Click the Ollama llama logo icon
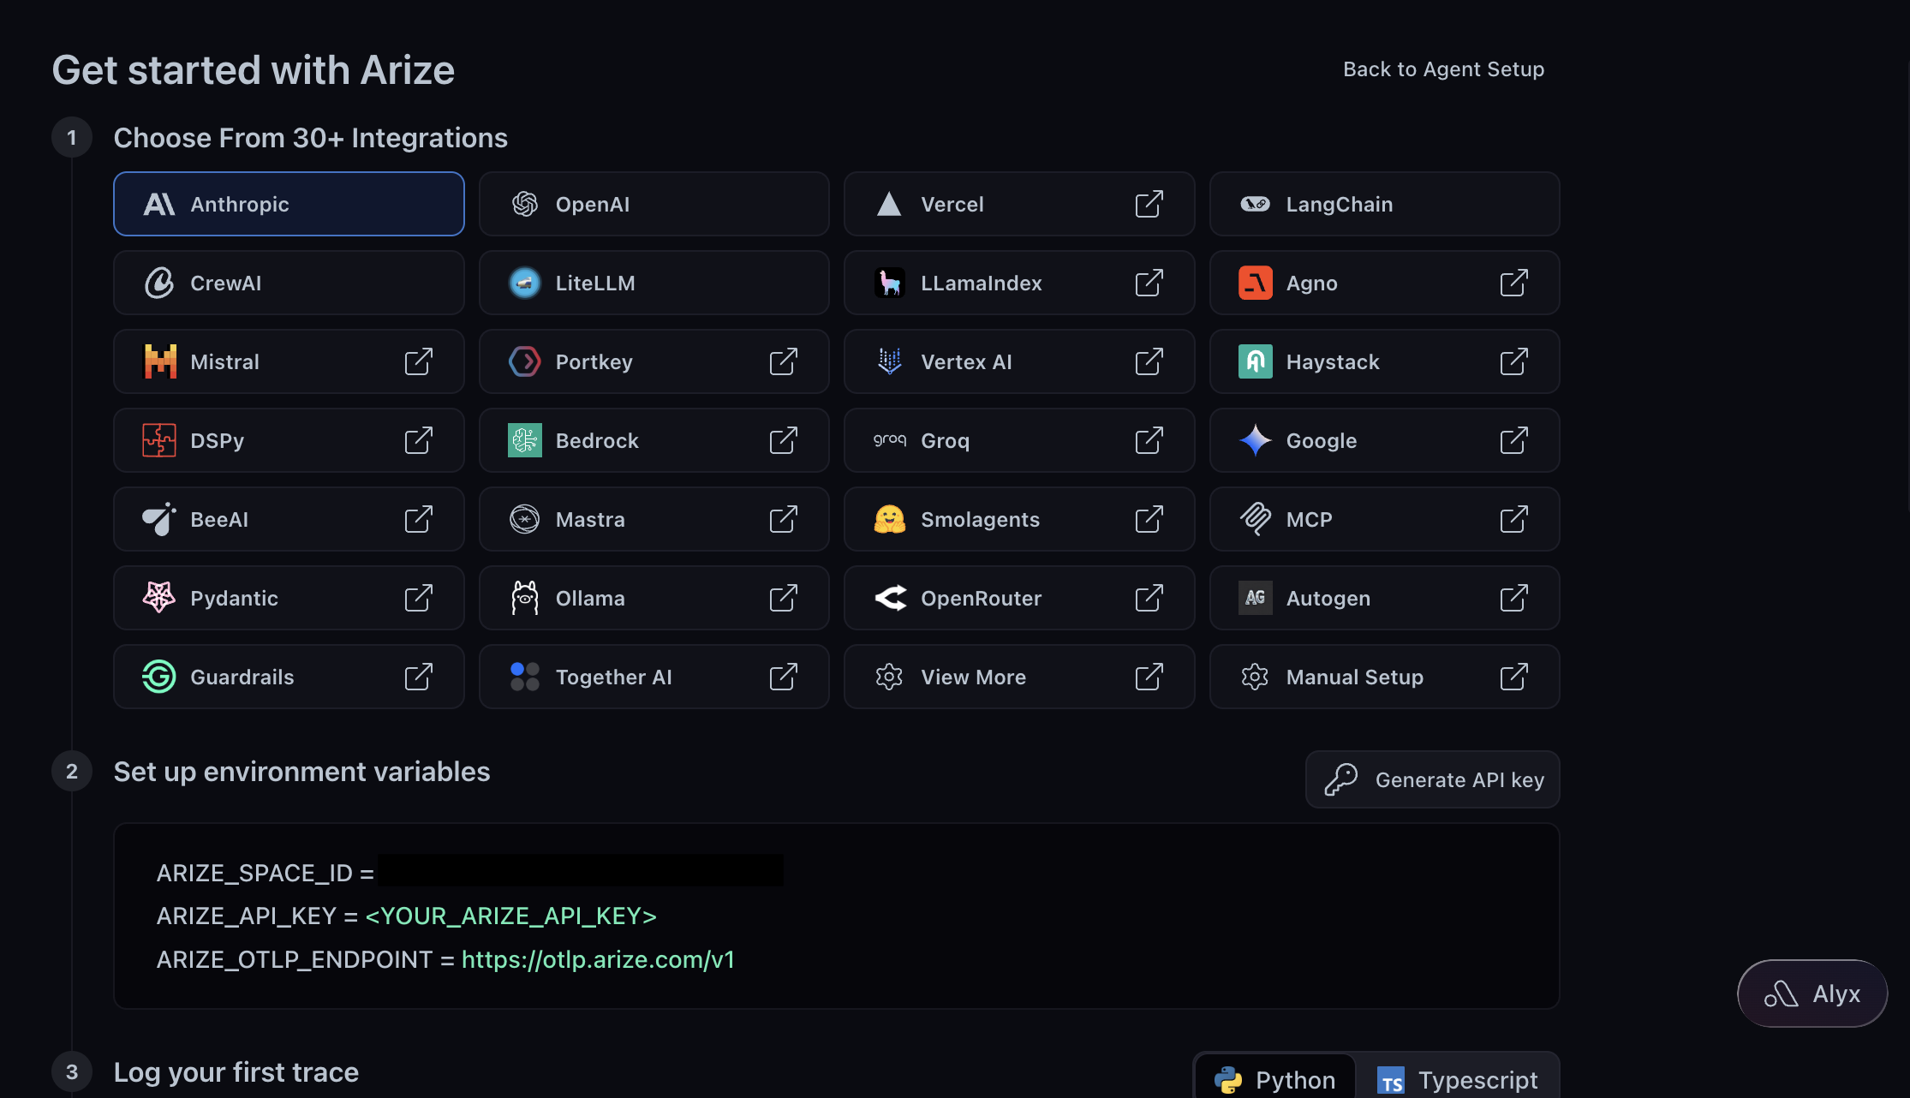Viewport: 1910px width, 1098px height. [524, 598]
